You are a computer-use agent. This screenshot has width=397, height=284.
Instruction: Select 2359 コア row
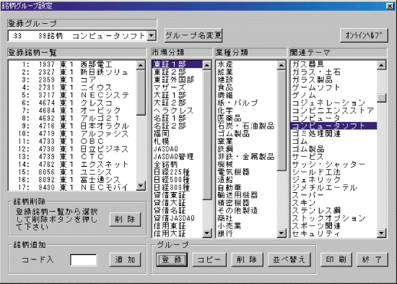tap(72, 80)
